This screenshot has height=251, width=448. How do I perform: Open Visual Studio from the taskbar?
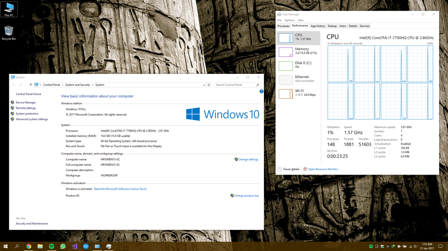[74, 246]
